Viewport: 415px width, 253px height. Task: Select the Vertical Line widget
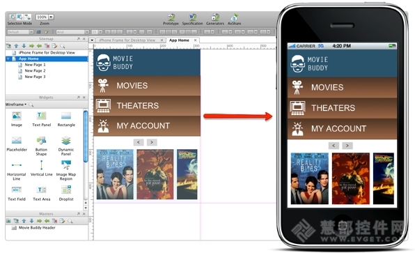(x=42, y=169)
